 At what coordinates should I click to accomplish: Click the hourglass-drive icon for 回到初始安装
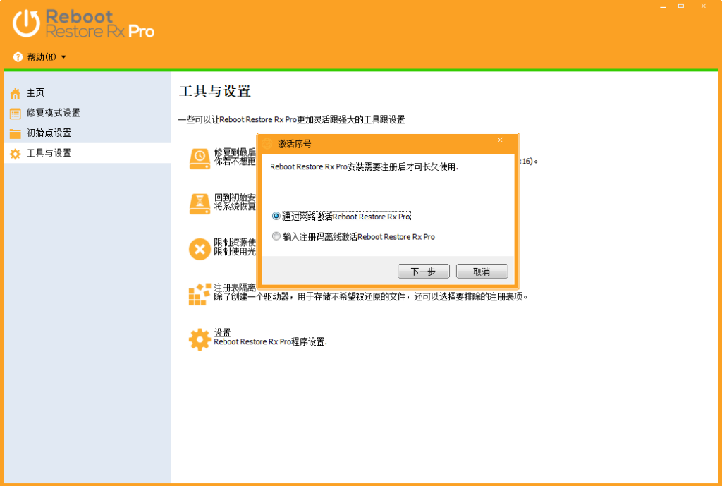point(200,203)
